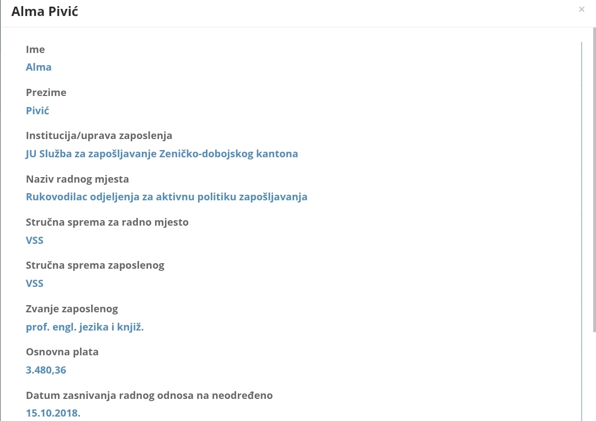596x421 pixels.
Task: Click the Alma Pivić dialog title
Action: pos(45,11)
